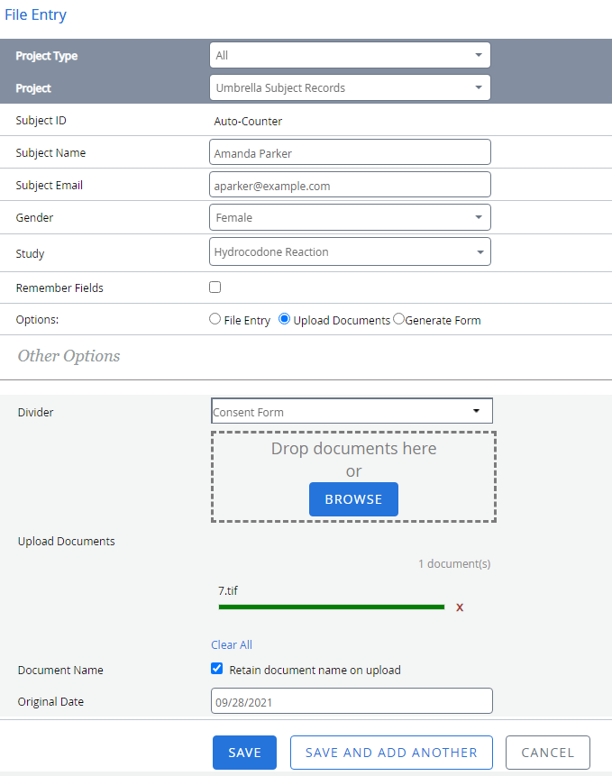Open the Divider dropdown showing Consent Form
This screenshot has width=612, height=776.
pos(352,412)
